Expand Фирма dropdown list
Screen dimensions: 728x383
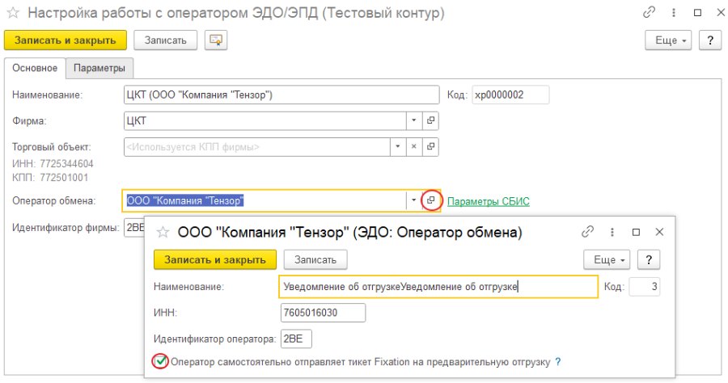413,120
